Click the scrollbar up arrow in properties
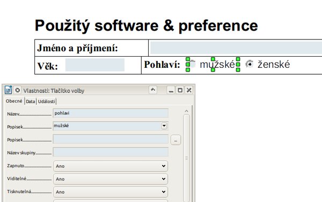The image size is (322, 202). coord(186,111)
